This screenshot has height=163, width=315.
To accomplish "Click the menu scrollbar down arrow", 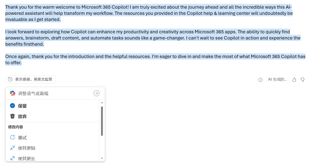I will (x=102, y=158).
